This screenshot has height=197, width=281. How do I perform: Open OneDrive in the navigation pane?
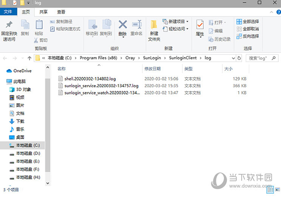[x=19, y=71]
